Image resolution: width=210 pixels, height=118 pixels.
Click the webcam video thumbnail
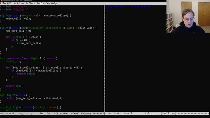188,16
